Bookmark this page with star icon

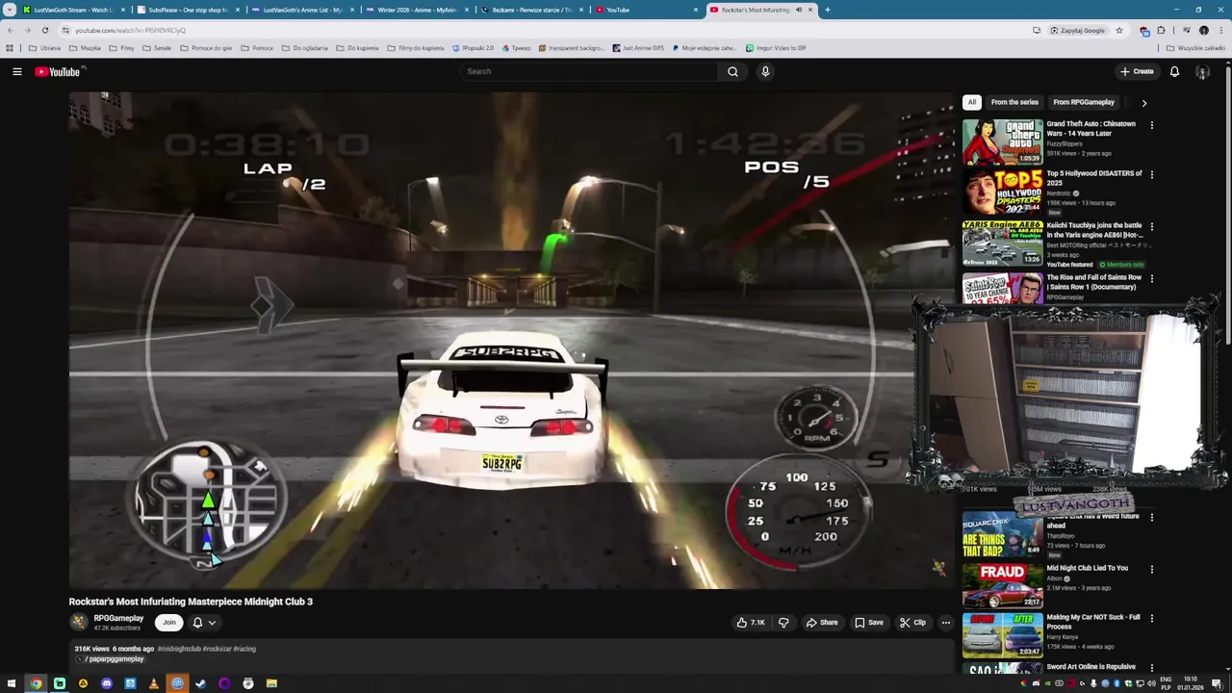(x=1119, y=30)
